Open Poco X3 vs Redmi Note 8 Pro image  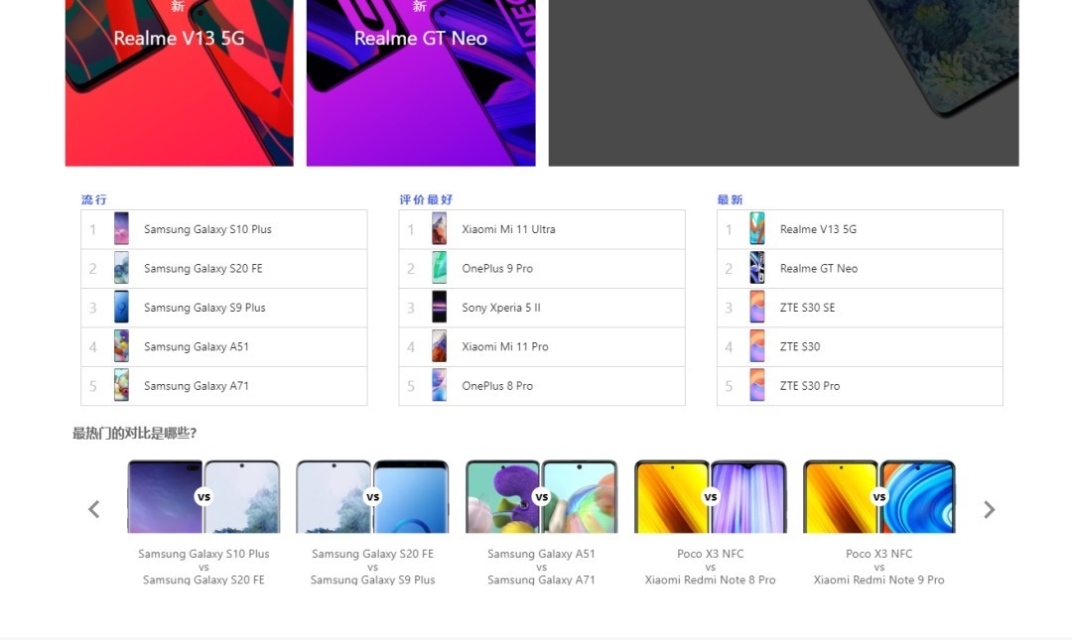711,496
